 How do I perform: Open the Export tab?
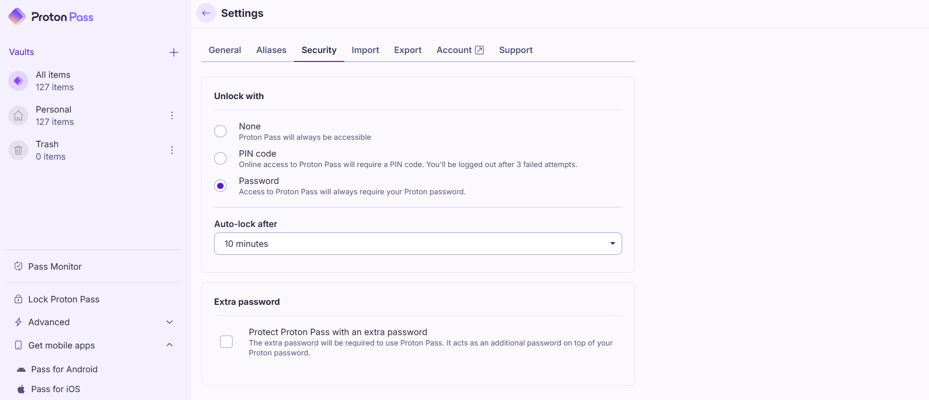[407, 50]
